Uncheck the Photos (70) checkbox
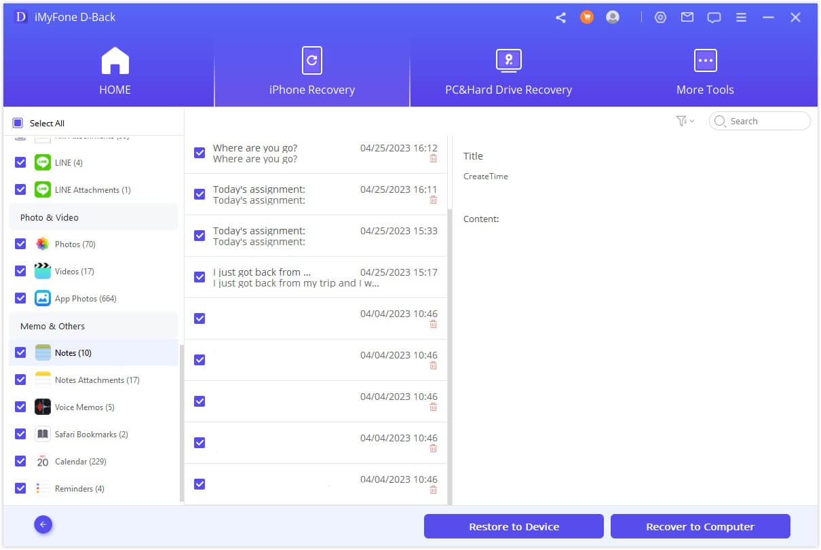The image size is (821, 550). click(20, 244)
